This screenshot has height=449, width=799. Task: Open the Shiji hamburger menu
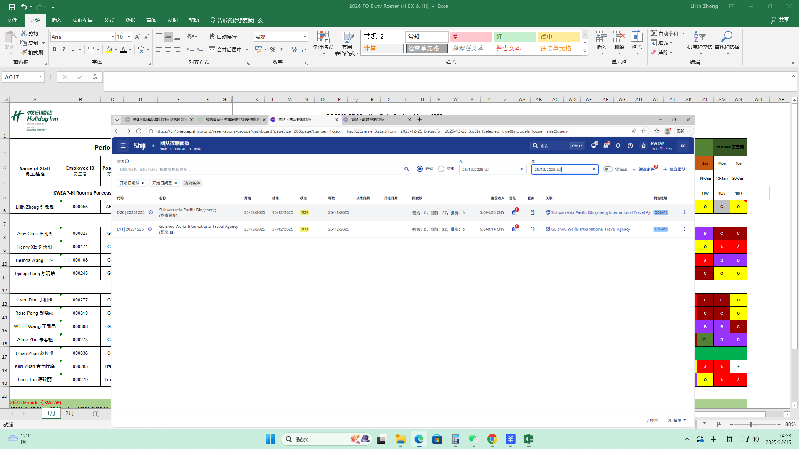click(x=123, y=146)
